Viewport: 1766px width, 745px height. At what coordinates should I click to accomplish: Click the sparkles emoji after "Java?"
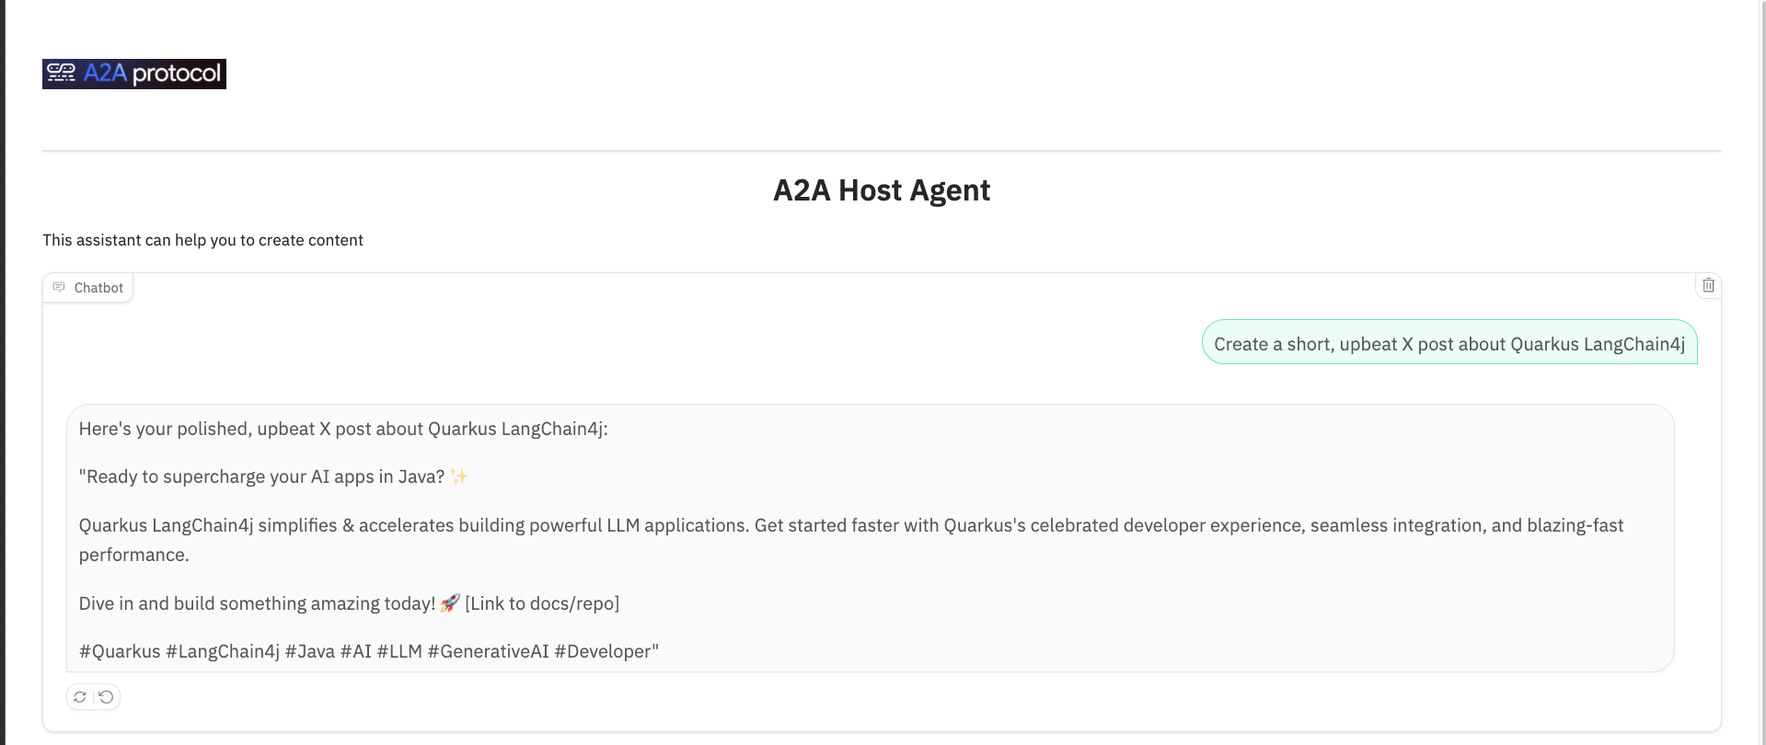[459, 476]
